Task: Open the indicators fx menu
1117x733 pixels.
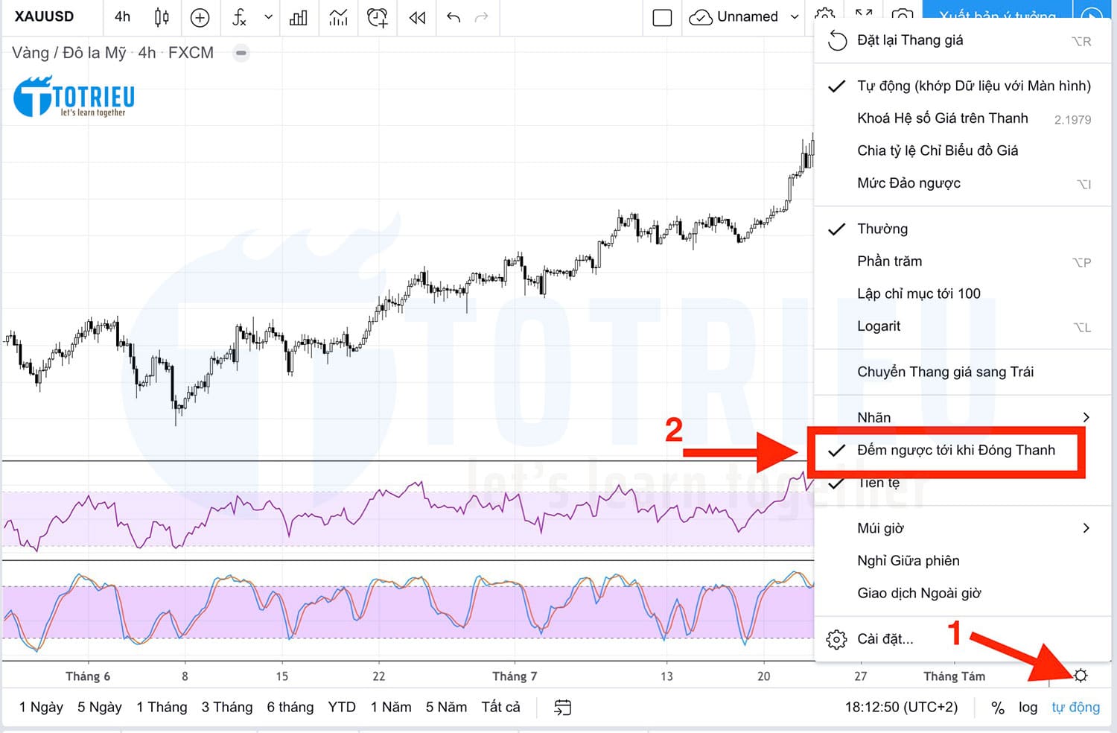Action: 239,18
